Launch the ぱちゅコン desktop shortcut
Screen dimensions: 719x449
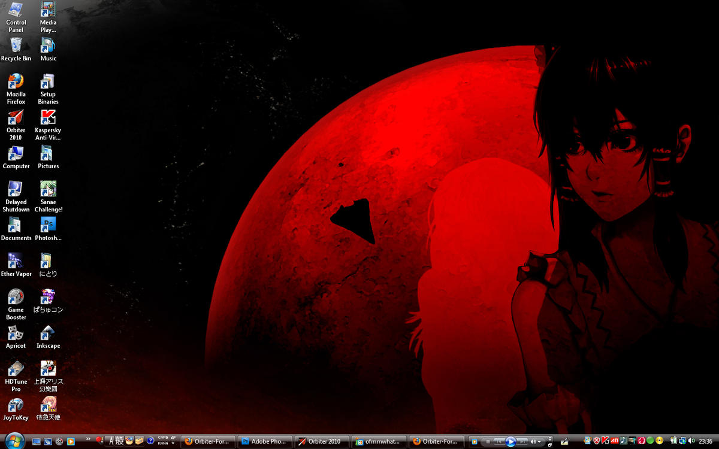pyautogui.click(x=48, y=301)
